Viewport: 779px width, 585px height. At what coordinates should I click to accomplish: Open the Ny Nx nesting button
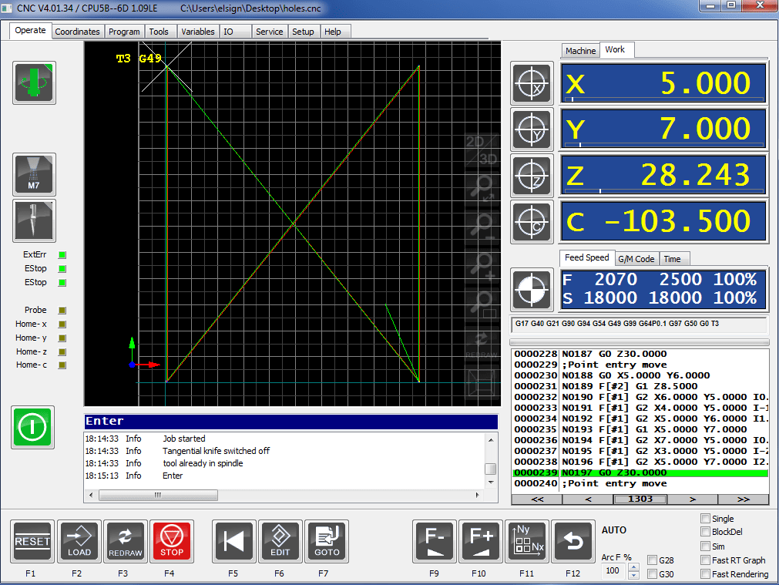pyautogui.click(x=527, y=541)
